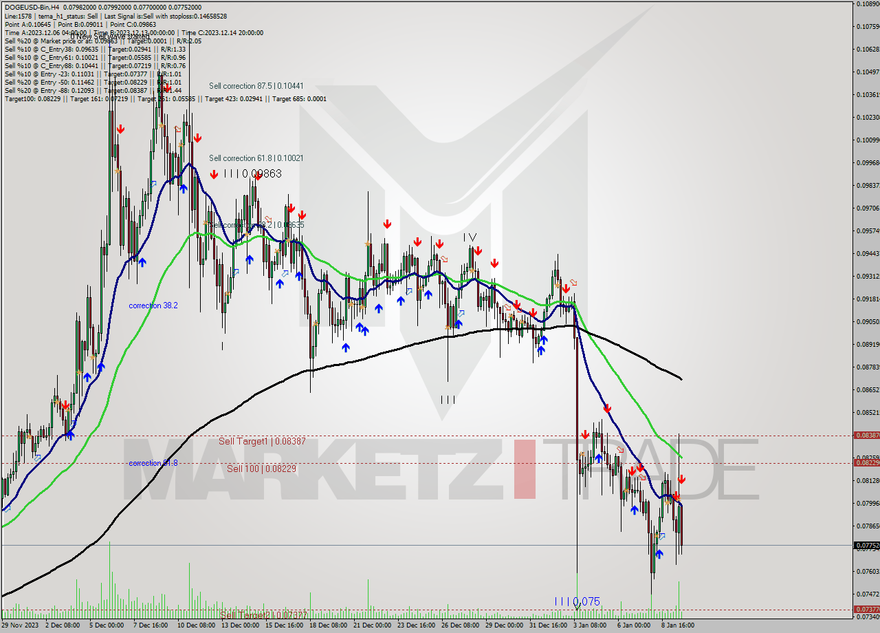Click the 'Sell %10 @ Entry -23: 0.11031' line
The image size is (880, 633).
[x=93, y=74]
